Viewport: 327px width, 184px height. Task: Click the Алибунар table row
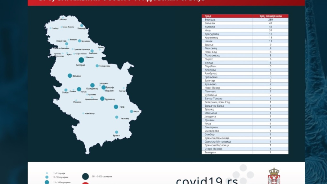tap(245, 74)
